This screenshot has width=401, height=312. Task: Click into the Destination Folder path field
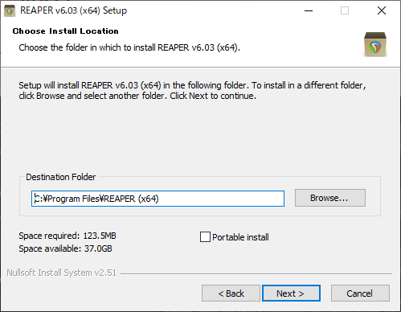[x=158, y=199]
